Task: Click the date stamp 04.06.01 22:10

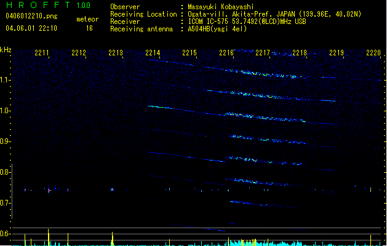Action: click(31, 28)
